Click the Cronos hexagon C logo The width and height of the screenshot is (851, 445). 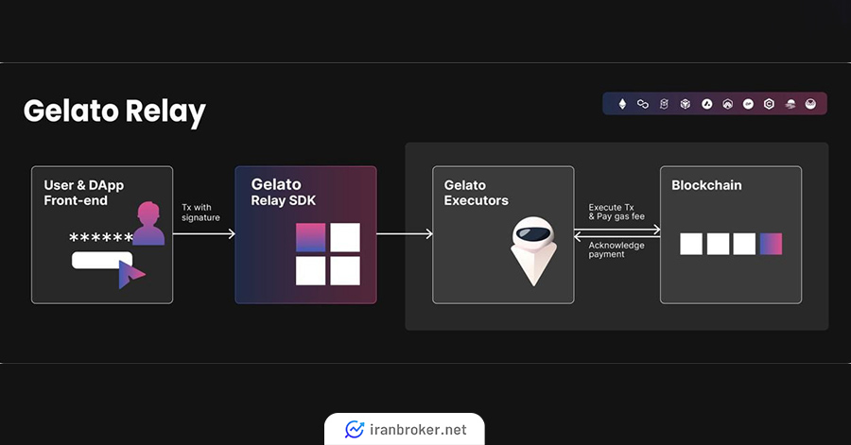point(769,104)
